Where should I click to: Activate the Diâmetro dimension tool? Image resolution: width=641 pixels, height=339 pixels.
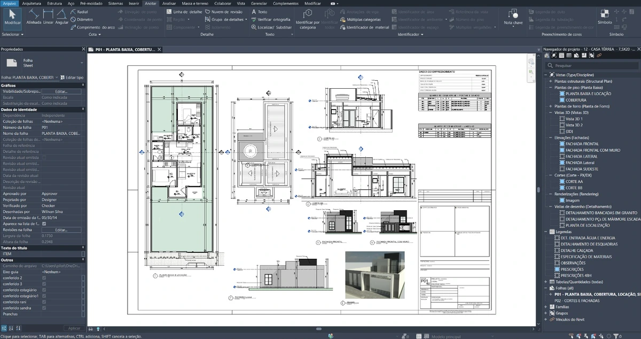tap(81, 19)
